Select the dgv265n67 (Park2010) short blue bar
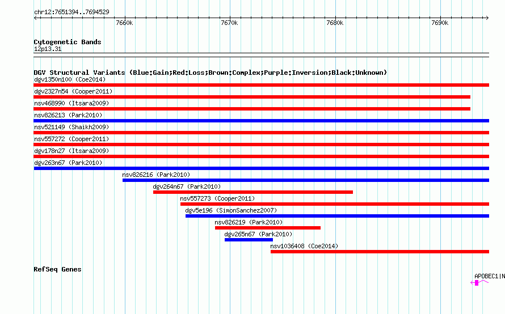The image size is (505, 314). [x=249, y=240]
